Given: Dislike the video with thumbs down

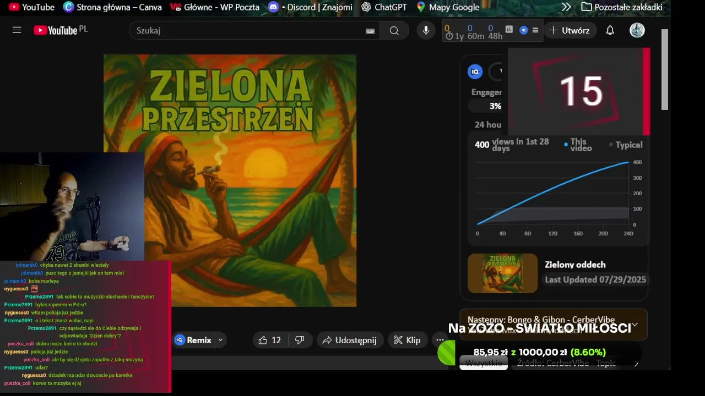Looking at the screenshot, I should coord(300,340).
